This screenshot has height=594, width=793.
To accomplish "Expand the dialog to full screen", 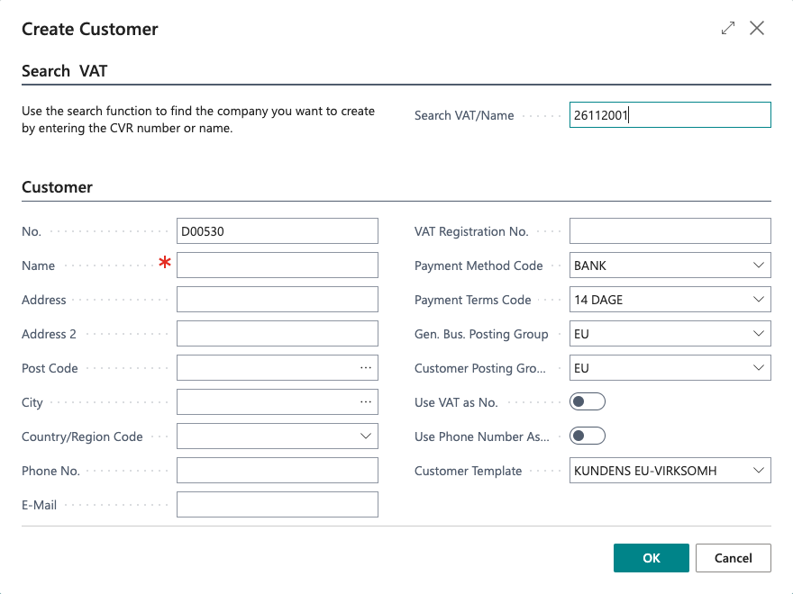I will point(728,29).
